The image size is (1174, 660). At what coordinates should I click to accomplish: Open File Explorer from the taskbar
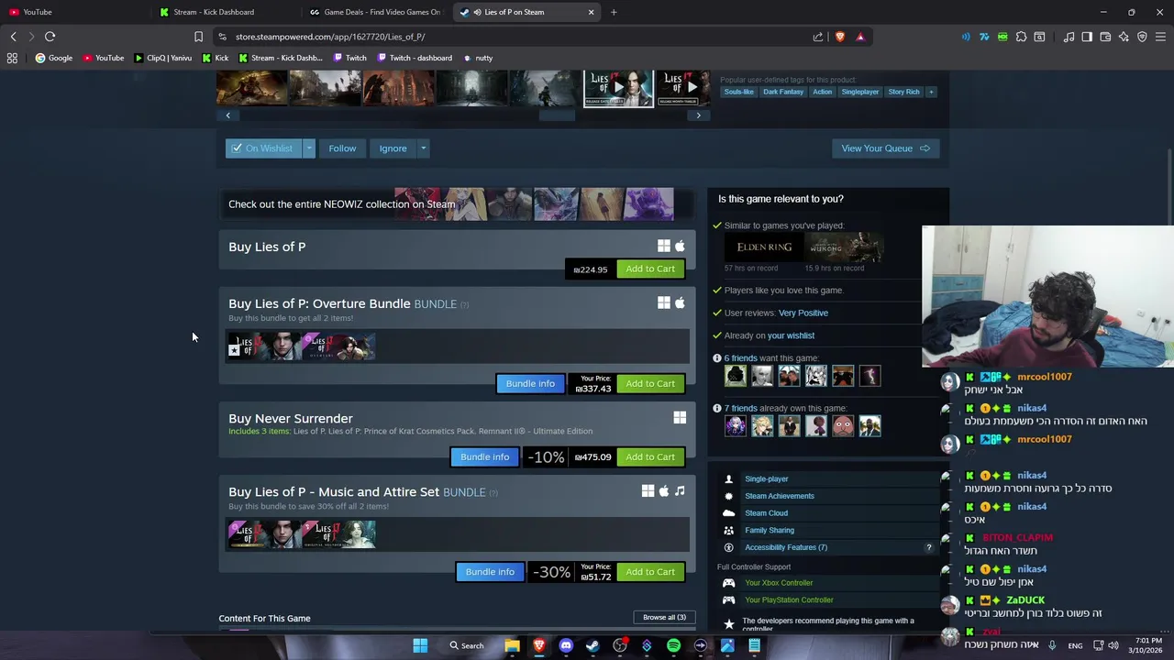pyautogui.click(x=512, y=645)
